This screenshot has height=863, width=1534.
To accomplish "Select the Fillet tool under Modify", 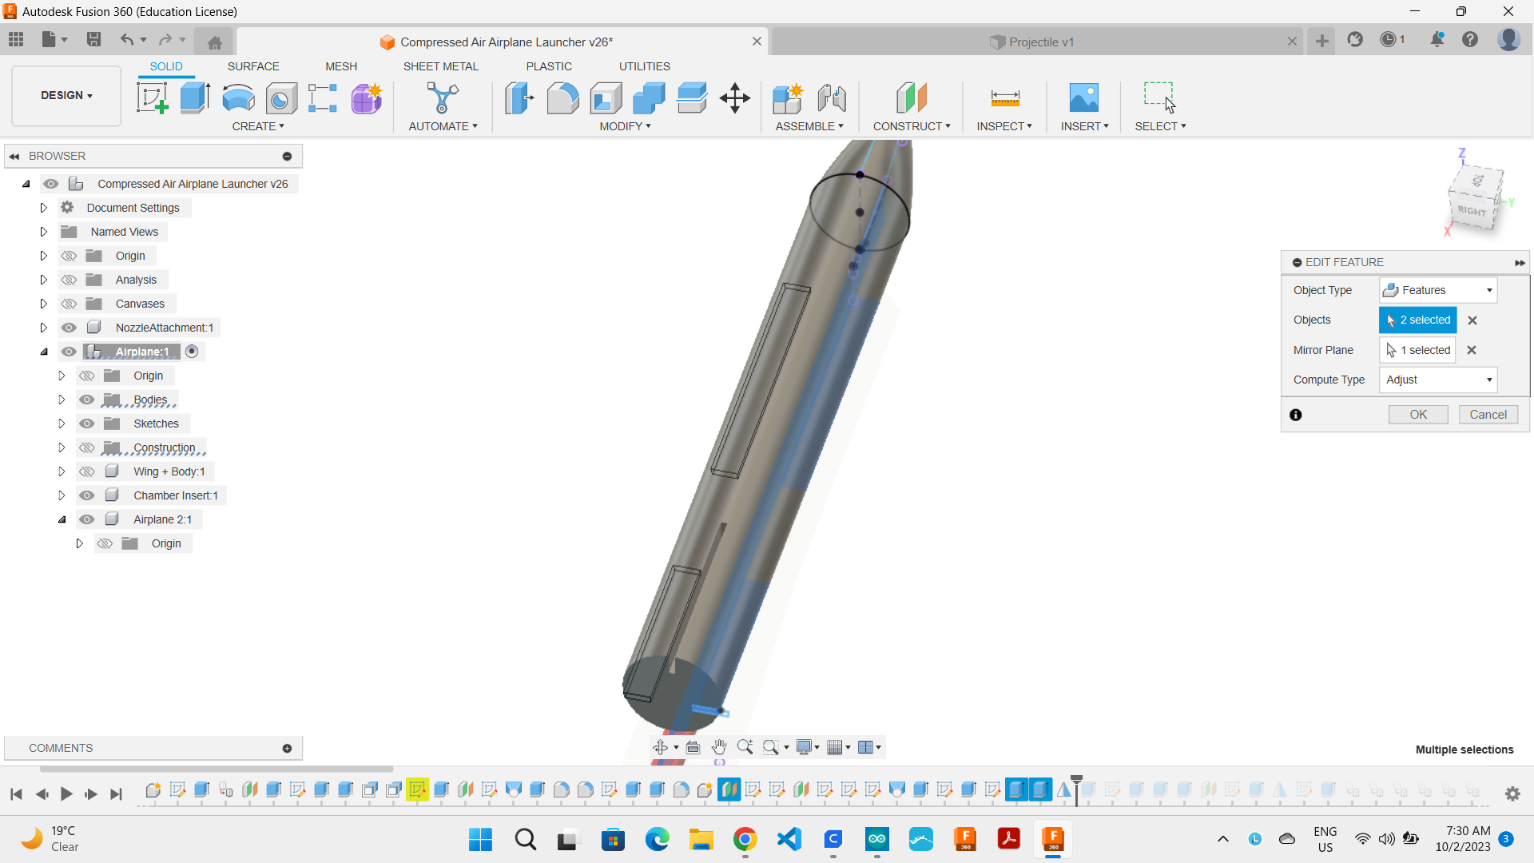I will click(563, 97).
